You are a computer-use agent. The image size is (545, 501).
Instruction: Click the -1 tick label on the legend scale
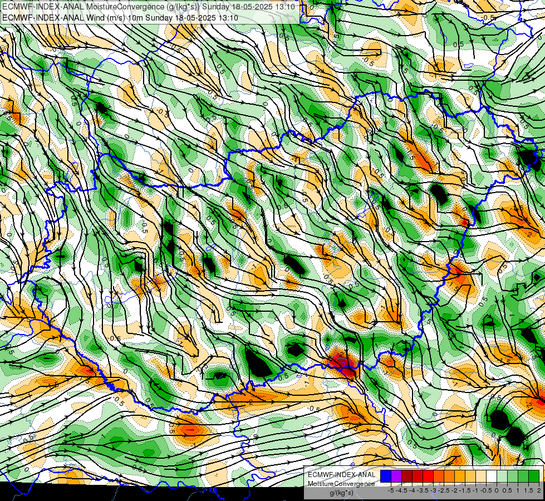(475, 490)
